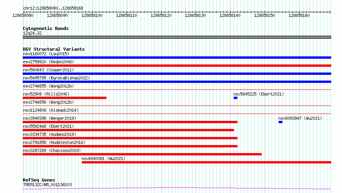Click the gray 12q24.32 cytogenetic band bar

(177, 37)
